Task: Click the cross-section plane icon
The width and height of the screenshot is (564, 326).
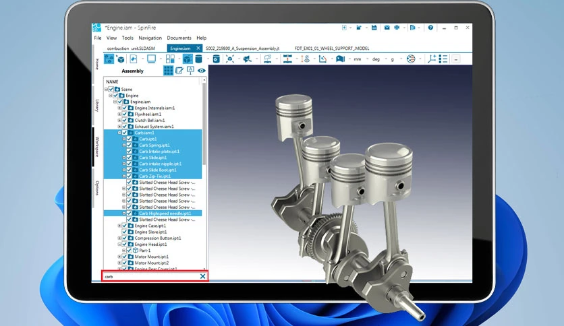Action: 268,59
